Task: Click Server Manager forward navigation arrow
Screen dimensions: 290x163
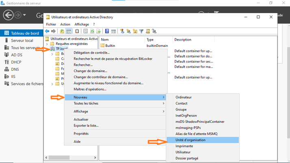Action: coord(18,15)
